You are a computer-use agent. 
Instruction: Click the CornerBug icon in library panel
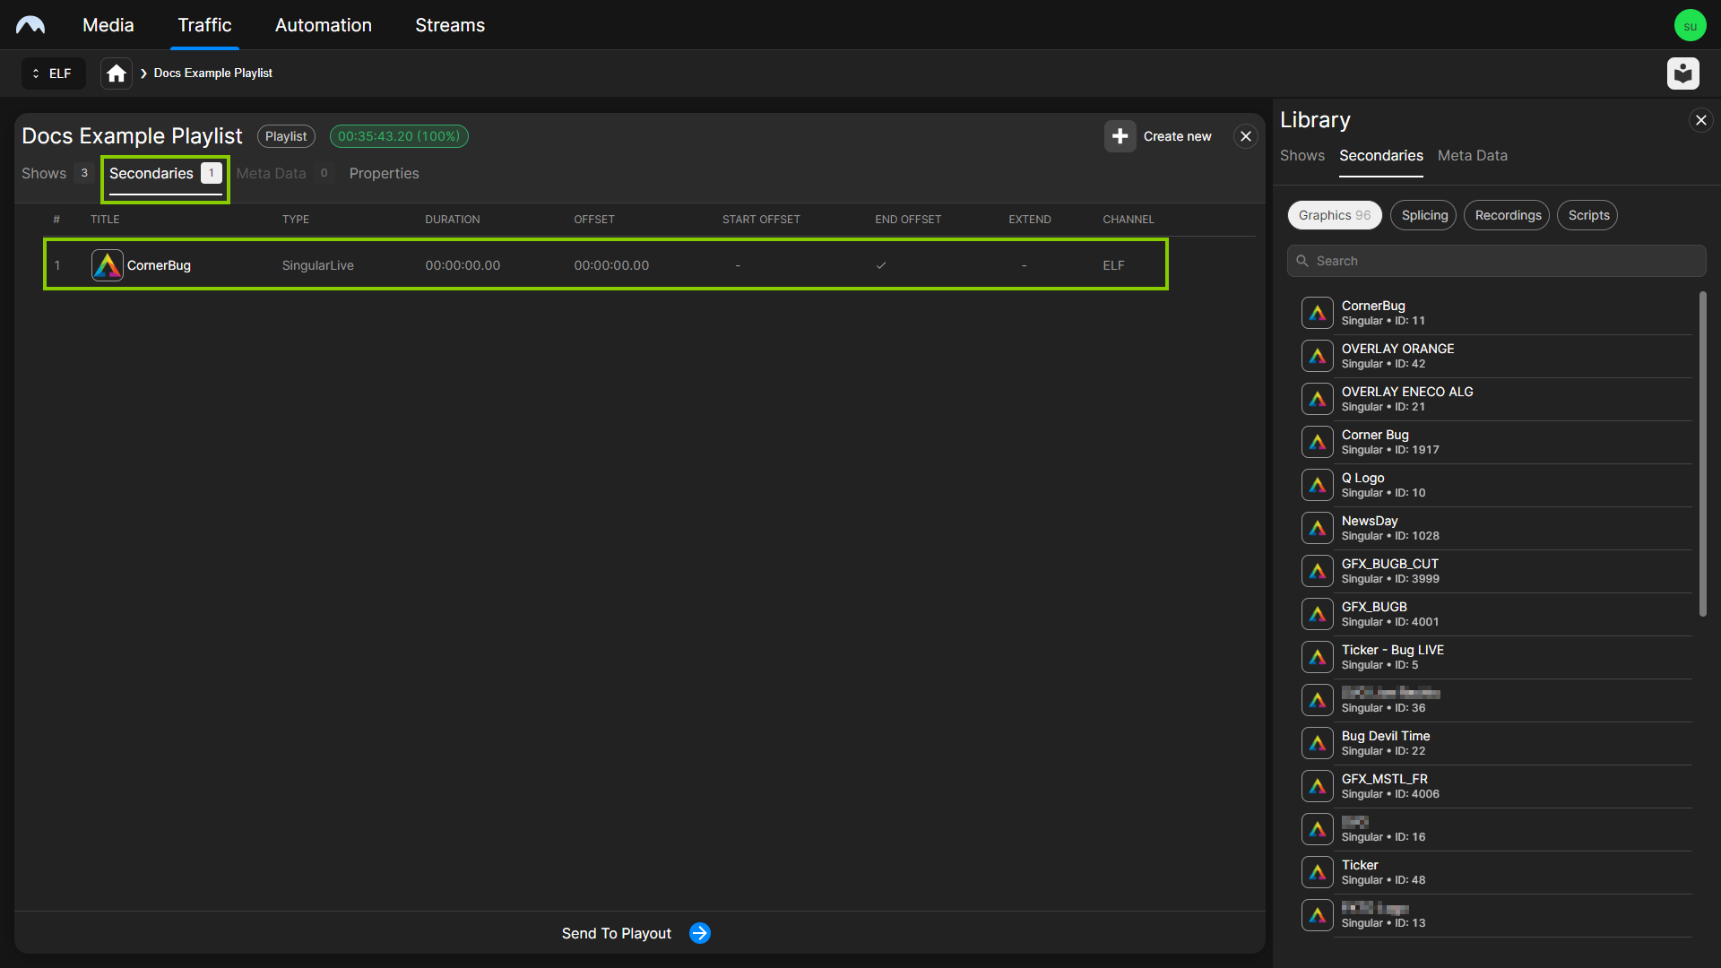(x=1314, y=312)
